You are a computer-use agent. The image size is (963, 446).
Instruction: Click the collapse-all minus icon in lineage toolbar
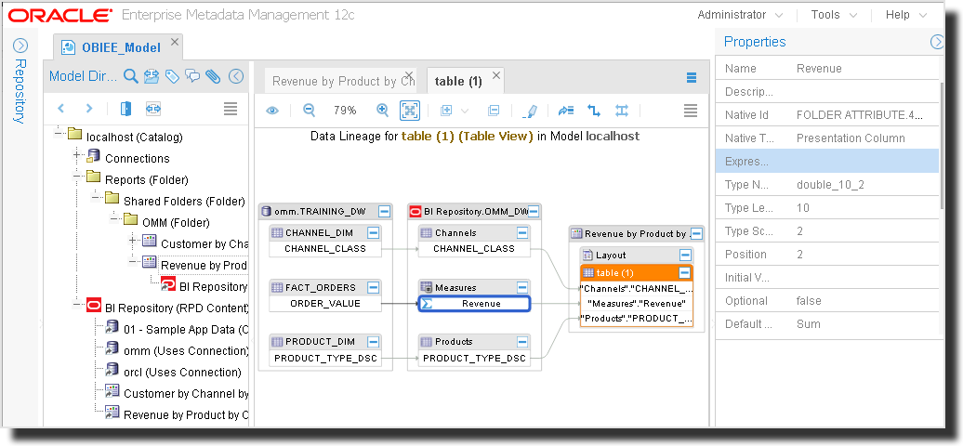click(494, 111)
